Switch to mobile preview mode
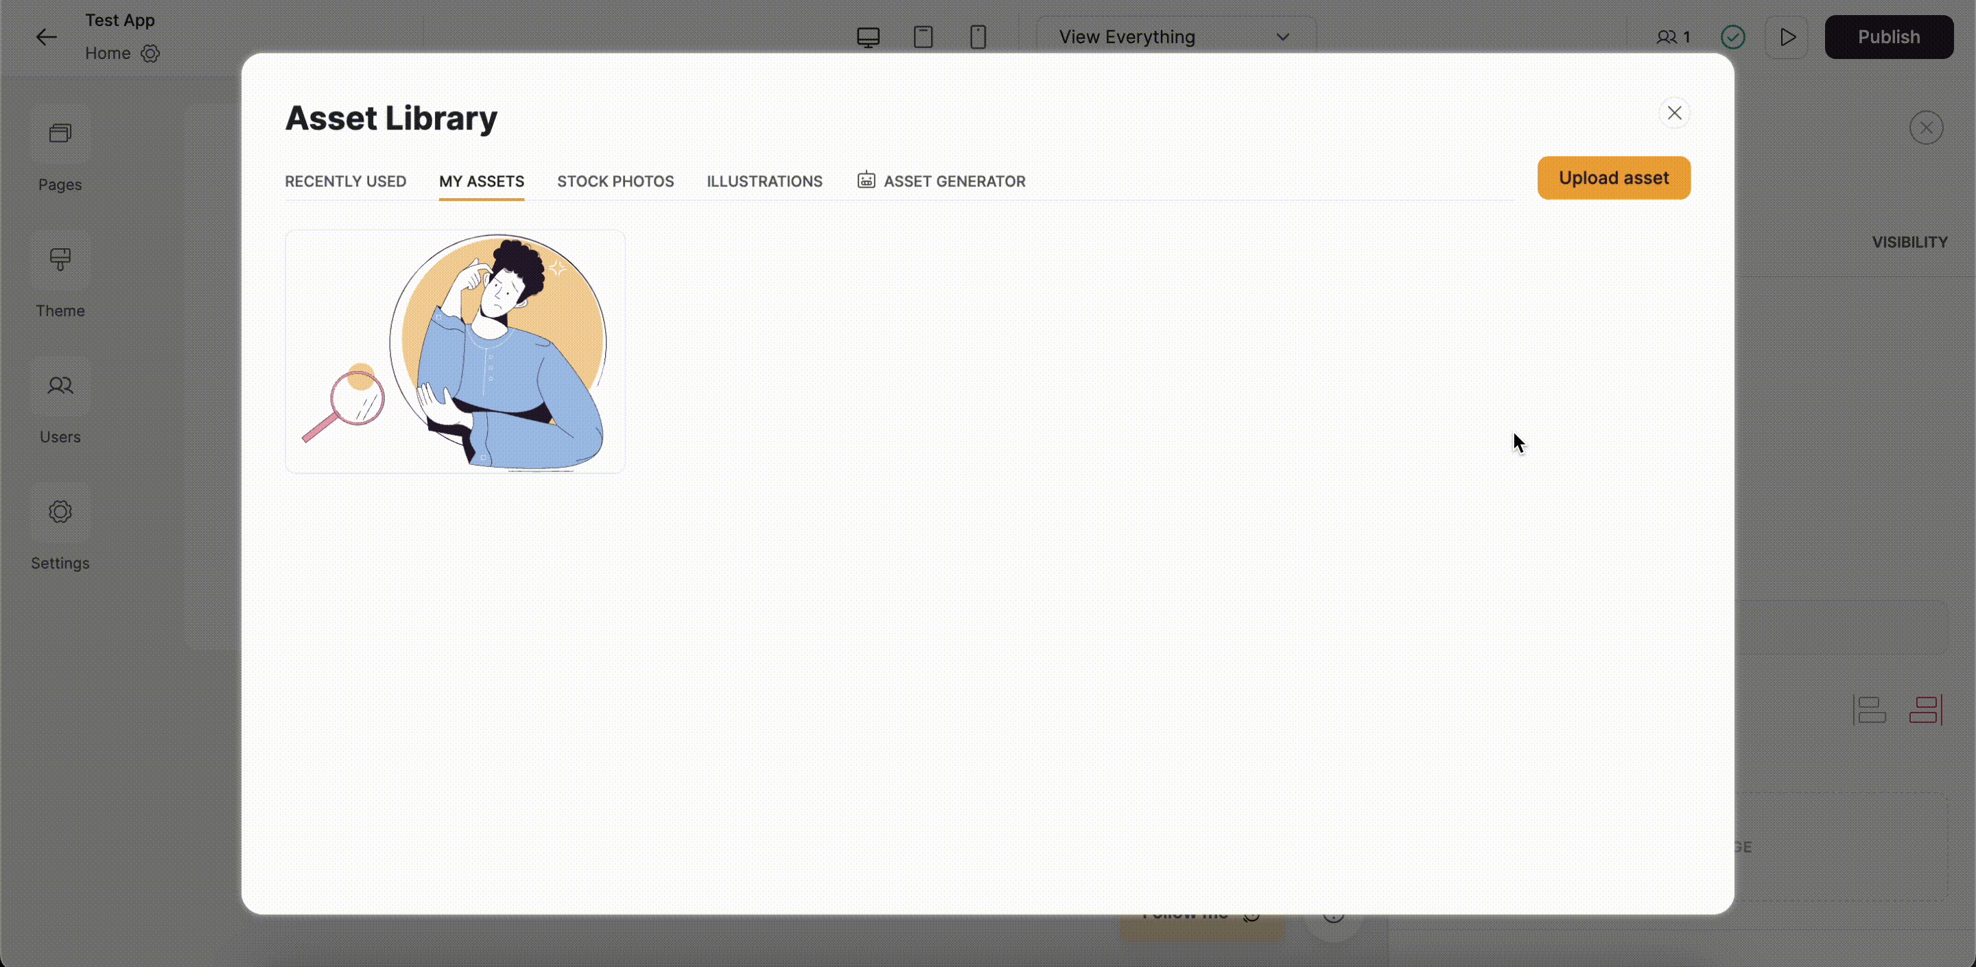The width and height of the screenshot is (1976, 967). pyautogui.click(x=978, y=37)
